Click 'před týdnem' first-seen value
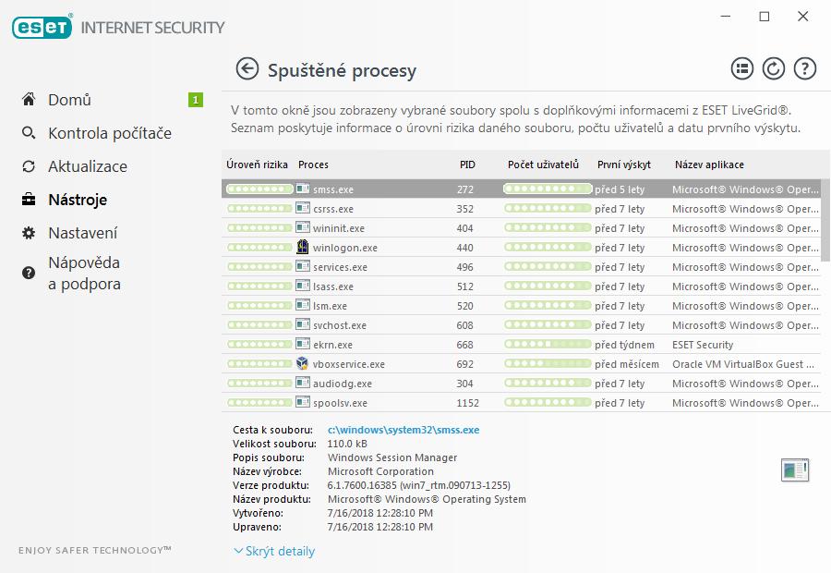 click(624, 345)
